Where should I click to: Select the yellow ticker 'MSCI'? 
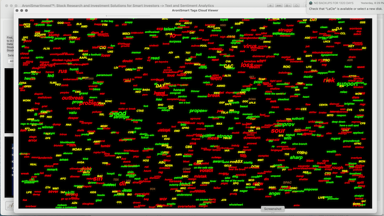pos(126,34)
